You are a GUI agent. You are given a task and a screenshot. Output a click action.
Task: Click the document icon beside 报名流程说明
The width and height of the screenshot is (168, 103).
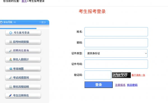pos(11,86)
